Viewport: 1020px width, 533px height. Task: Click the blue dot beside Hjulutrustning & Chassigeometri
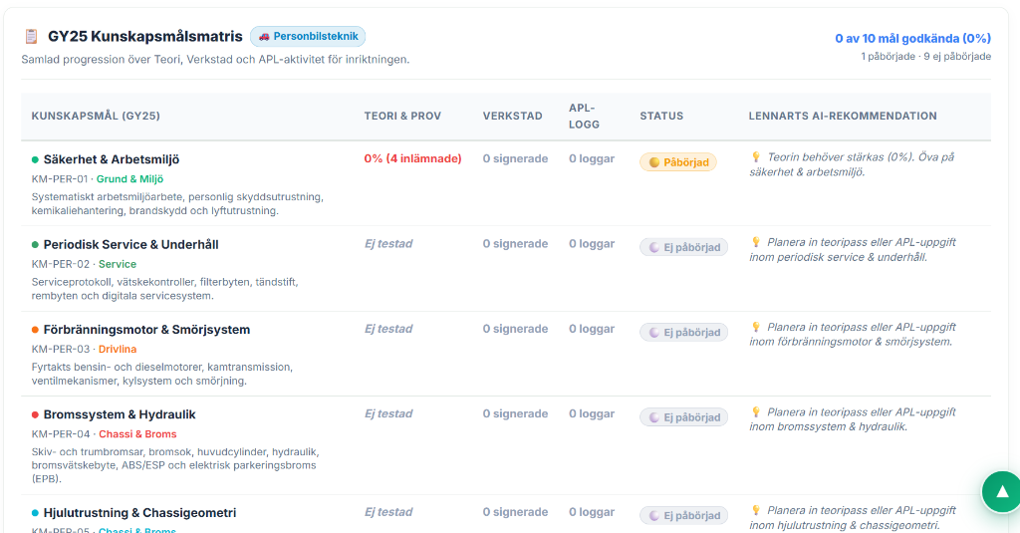click(35, 513)
